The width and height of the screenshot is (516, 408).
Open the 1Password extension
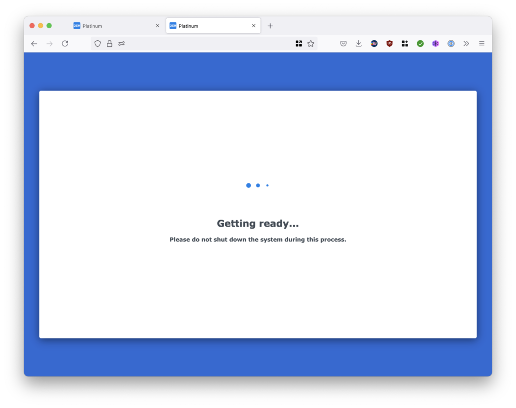click(x=451, y=43)
